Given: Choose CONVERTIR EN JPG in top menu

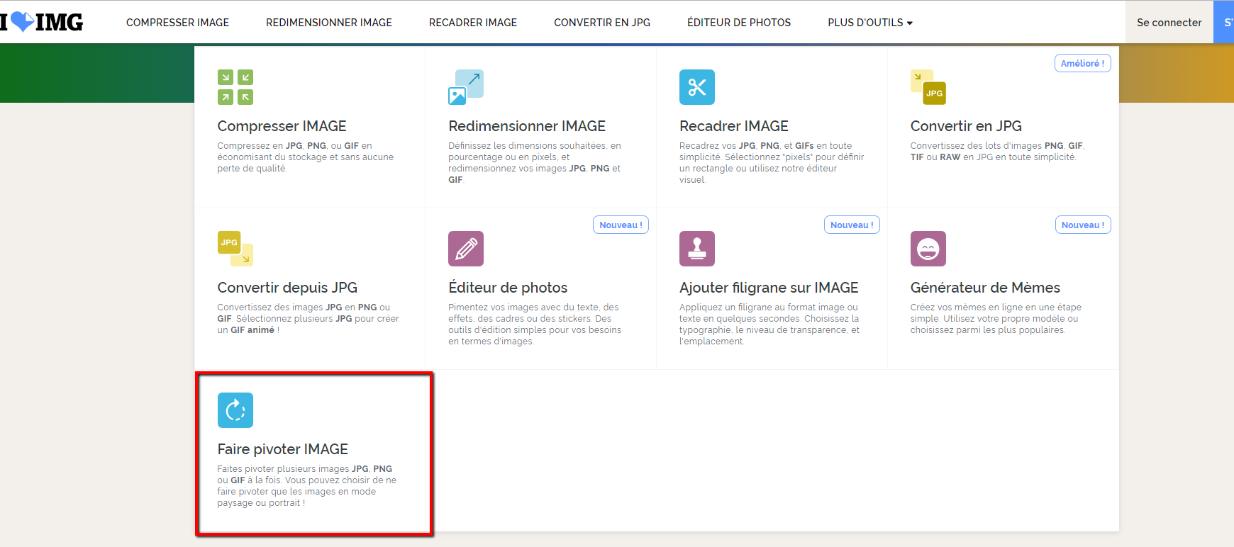Looking at the screenshot, I should pyautogui.click(x=602, y=23).
